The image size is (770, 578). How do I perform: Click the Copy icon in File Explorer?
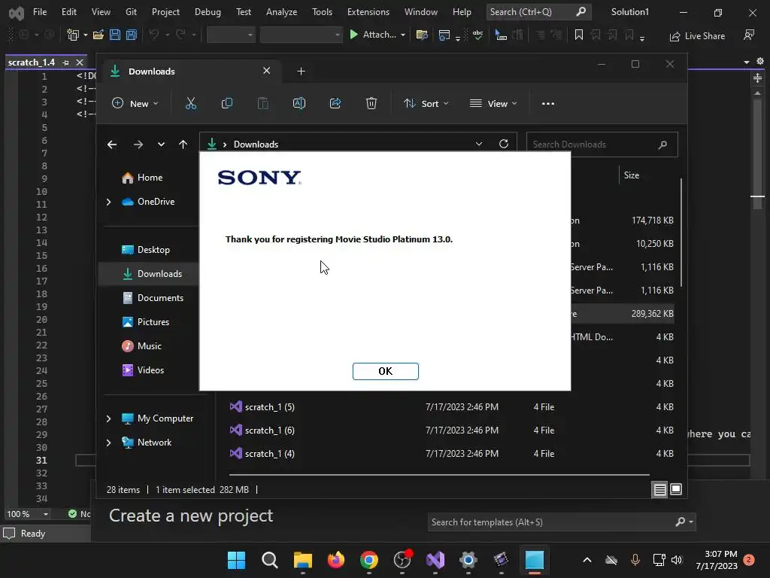[227, 104]
